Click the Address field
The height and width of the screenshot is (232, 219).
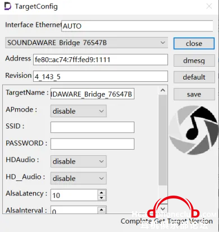point(100,60)
